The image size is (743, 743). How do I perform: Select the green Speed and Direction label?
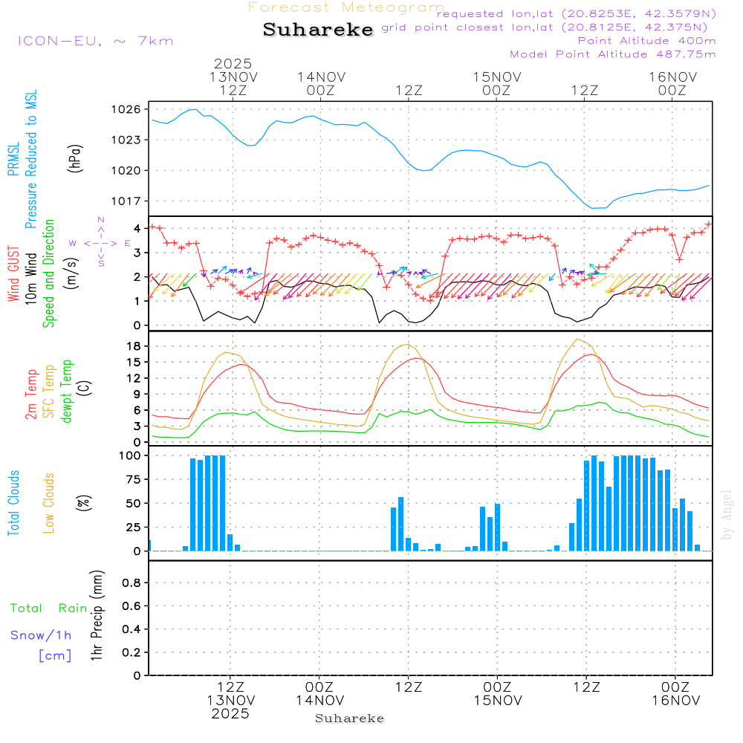click(x=49, y=273)
